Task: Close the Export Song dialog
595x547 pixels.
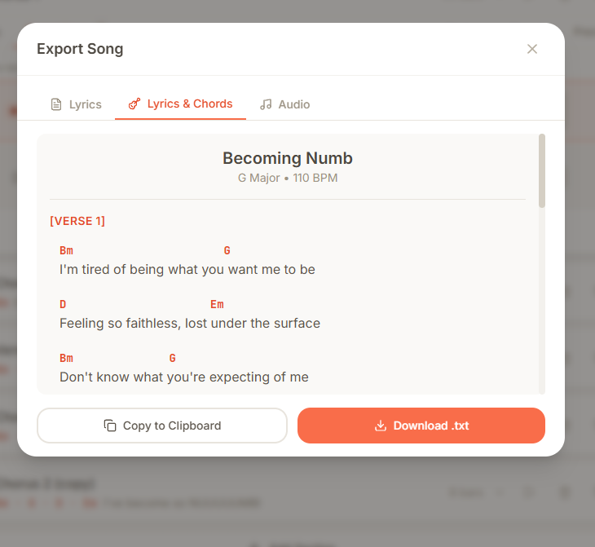Action: pos(532,49)
